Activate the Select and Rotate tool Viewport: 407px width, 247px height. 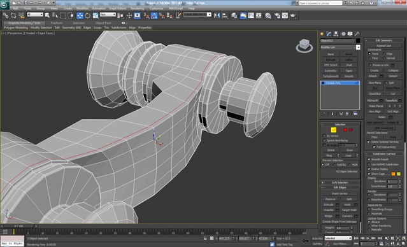tap(87, 15)
